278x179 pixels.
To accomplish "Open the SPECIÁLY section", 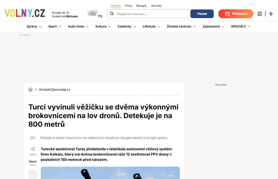I will pos(239,26).
